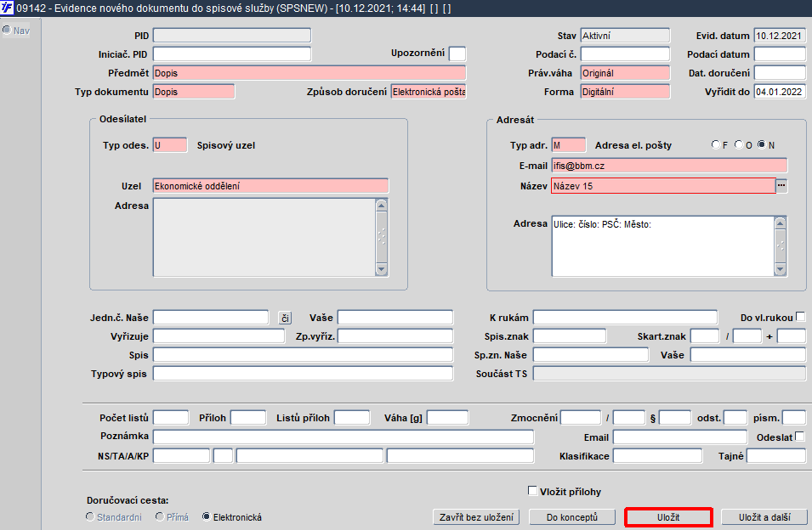This screenshot has width=812, height=530.
Task: Select the O radio option in Adresát
Action: pyautogui.click(x=739, y=144)
